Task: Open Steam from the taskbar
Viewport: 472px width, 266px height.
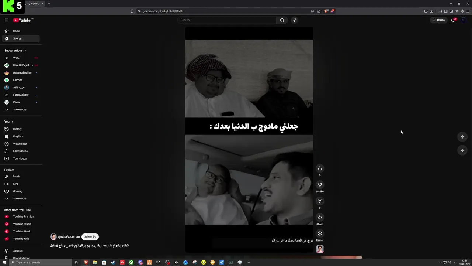Action: (113, 262)
